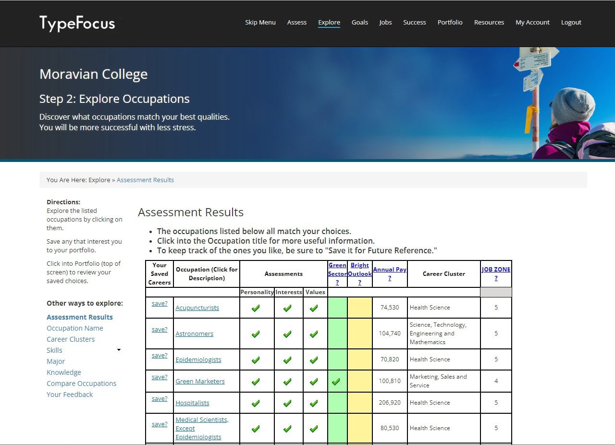Open the Portfolio menu item
Image resolution: width=615 pixels, height=445 pixels.
[450, 23]
